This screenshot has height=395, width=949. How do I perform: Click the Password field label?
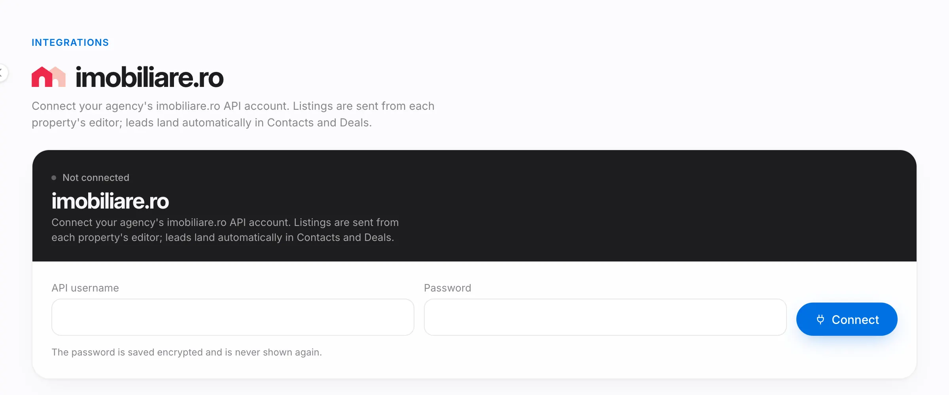(x=448, y=288)
